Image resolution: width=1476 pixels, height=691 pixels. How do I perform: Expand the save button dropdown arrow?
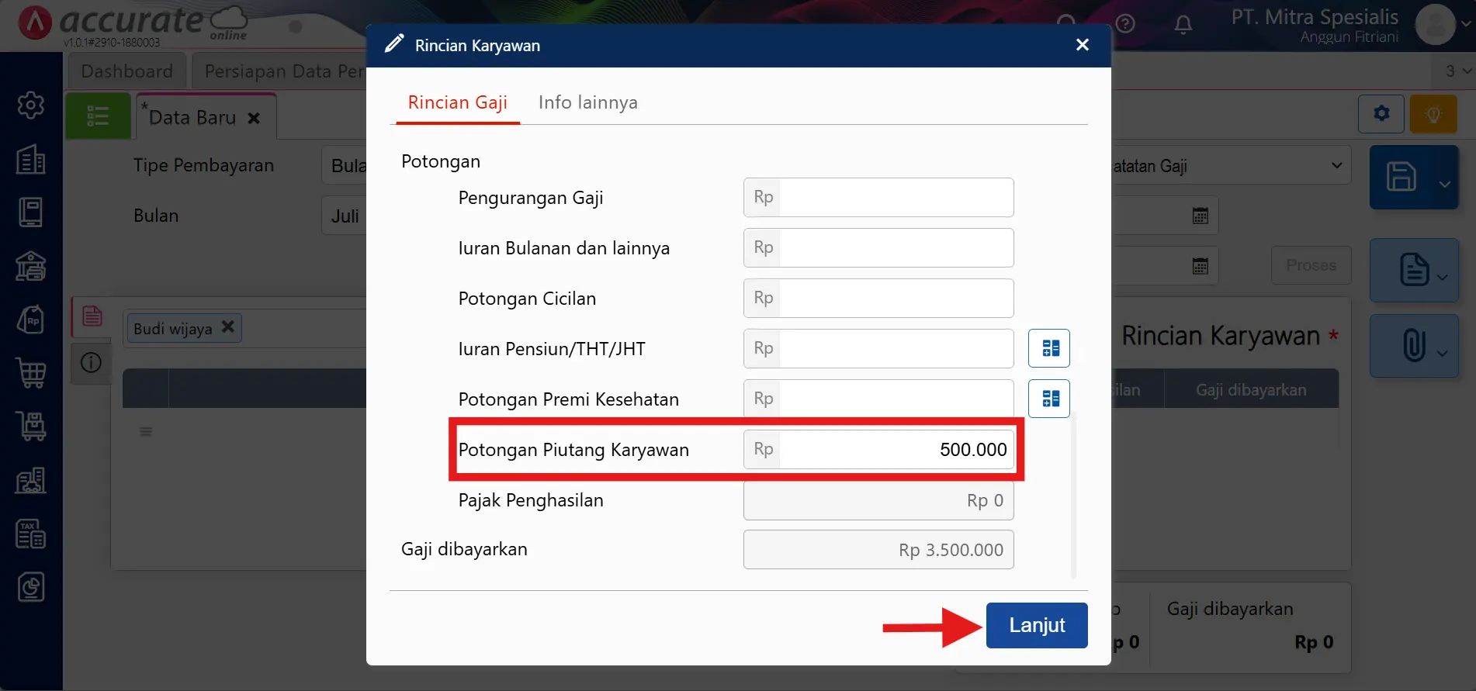(x=1444, y=185)
